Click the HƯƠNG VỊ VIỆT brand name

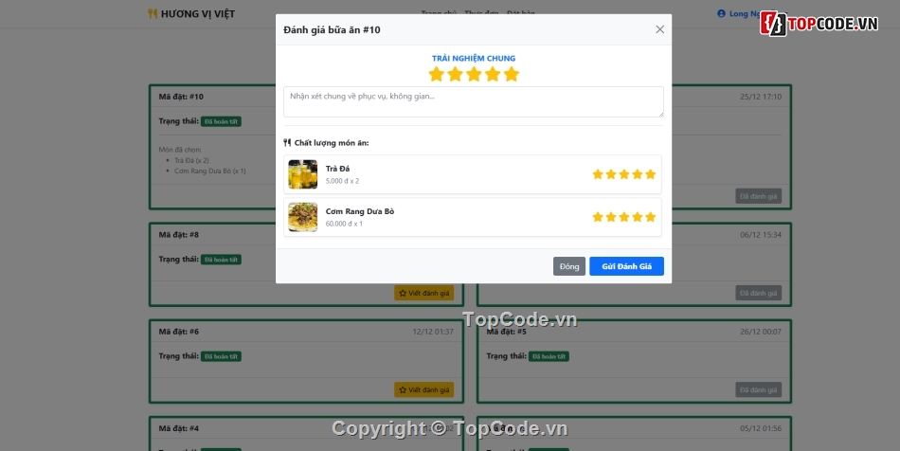click(x=198, y=14)
